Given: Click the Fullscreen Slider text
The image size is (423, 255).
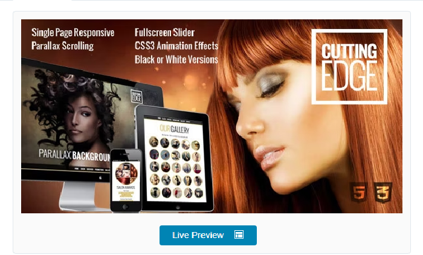Looking at the screenshot, I should pos(164,33).
